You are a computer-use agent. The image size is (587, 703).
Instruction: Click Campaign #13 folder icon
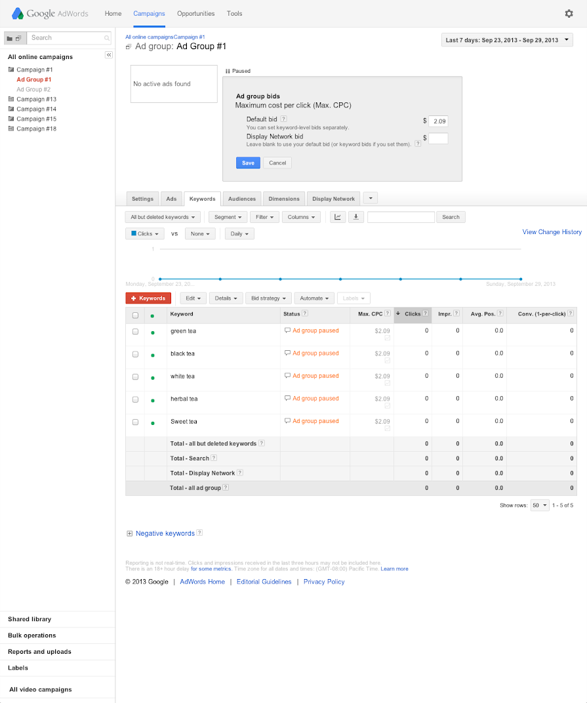[11, 99]
